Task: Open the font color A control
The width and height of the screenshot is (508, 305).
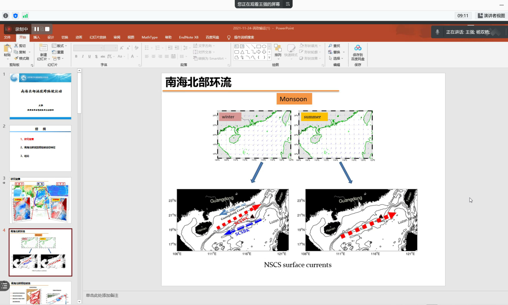Action: (x=133, y=56)
